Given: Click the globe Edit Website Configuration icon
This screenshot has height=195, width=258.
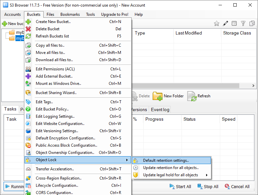Looking at the screenshot, I should click(x=28, y=124).
